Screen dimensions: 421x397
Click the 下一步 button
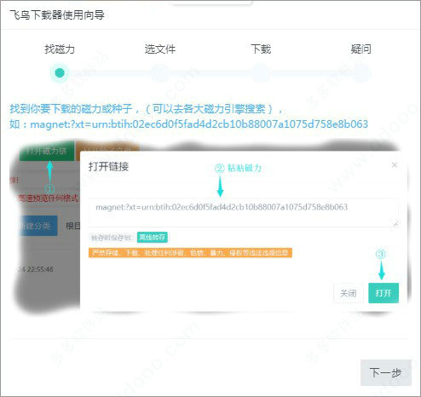tap(386, 372)
